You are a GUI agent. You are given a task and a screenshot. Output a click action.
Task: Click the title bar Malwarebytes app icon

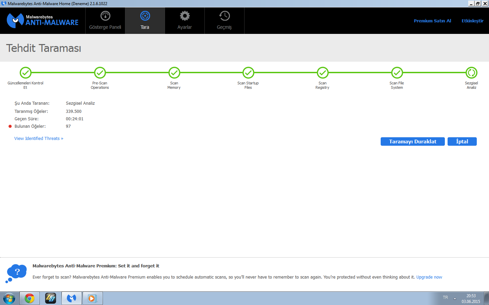pos(4,3)
